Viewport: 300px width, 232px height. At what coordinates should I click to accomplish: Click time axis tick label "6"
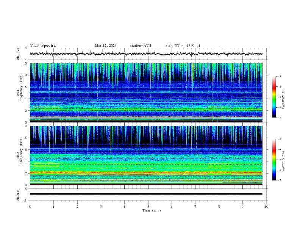tap(172, 207)
